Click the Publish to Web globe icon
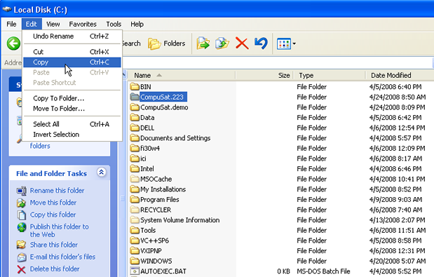 coord(21,227)
